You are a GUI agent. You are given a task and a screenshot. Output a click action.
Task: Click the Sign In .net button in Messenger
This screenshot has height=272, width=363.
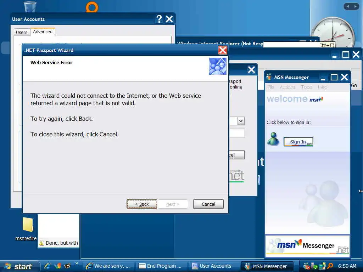coord(298,142)
